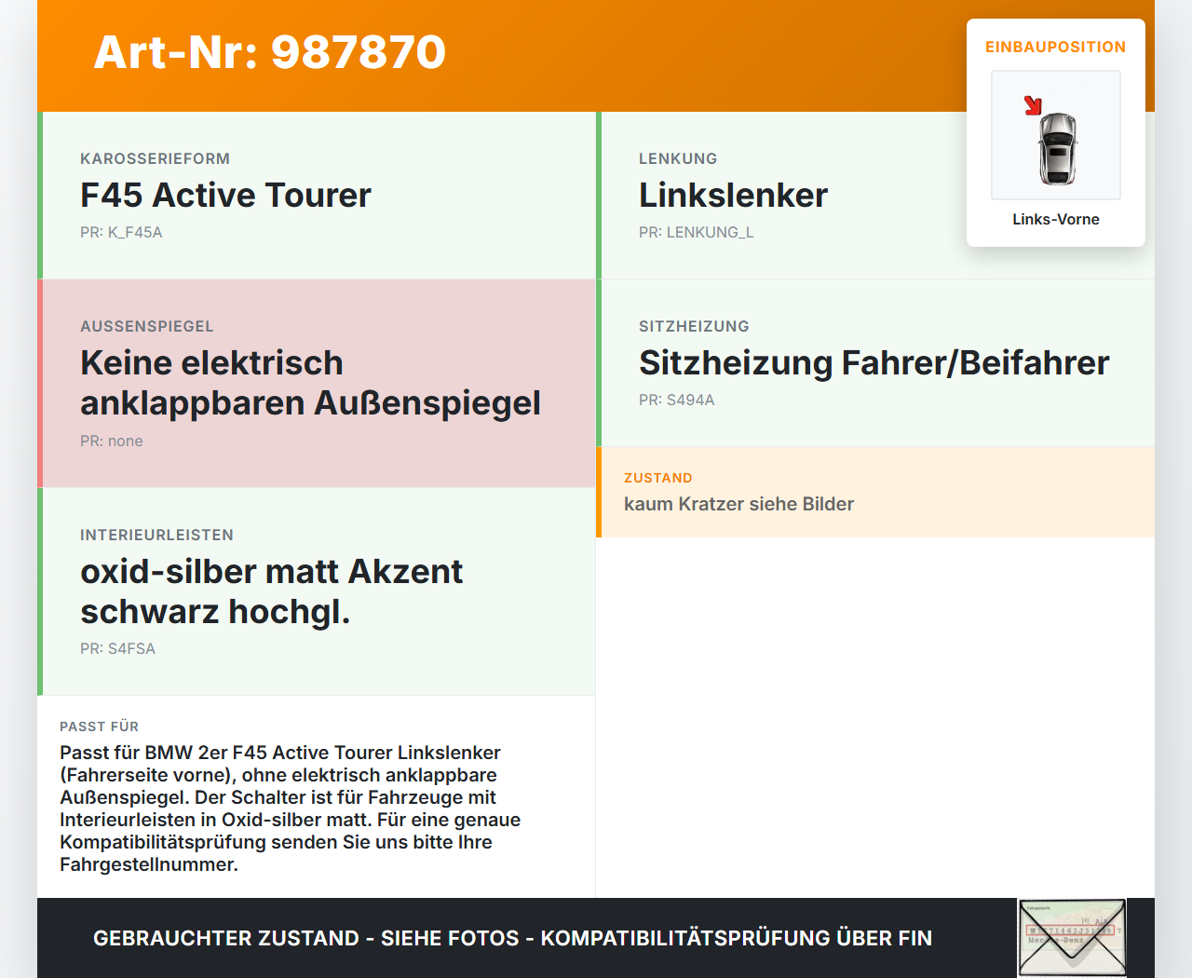
Task: Select the green bar beside KAROSSERIEFORM
Action: pyautogui.click(x=40, y=196)
